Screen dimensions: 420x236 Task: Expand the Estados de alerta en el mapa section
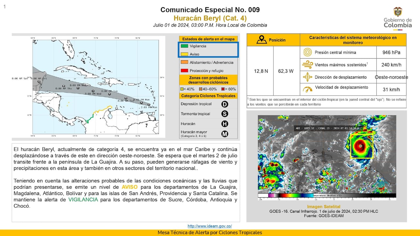point(208,39)
